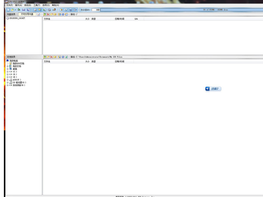Viewport: 263px width, 197px height.
Task: Expand the (C:) drive node
Action: pyautogui.click(x=8, y=71)
